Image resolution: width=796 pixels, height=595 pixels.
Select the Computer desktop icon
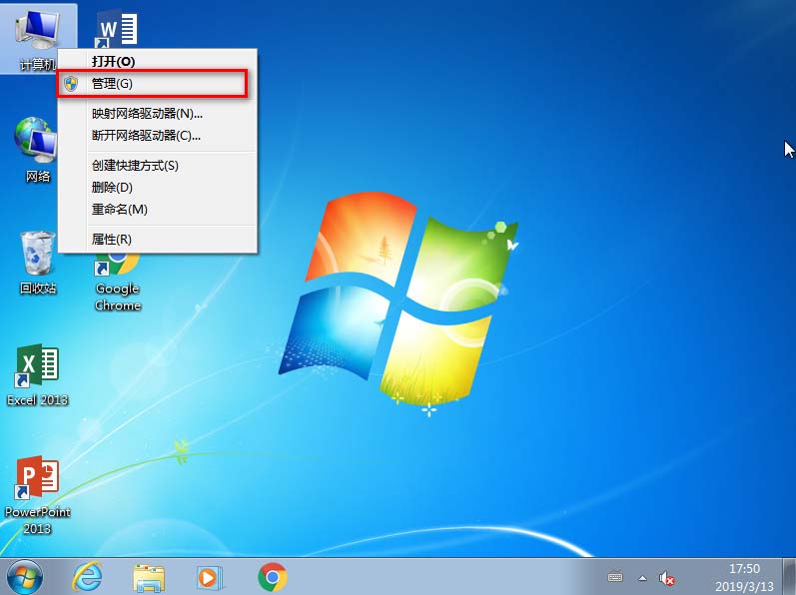coord(37,38)
